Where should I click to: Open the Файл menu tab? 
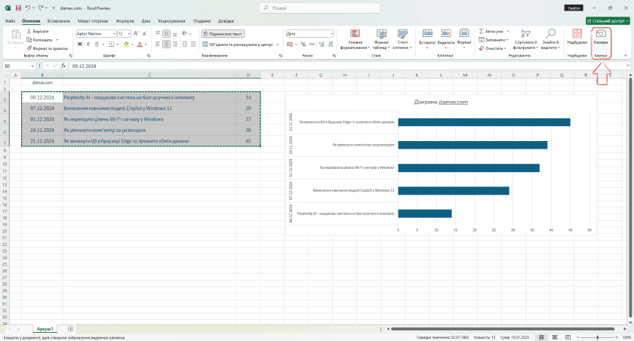click(x=10, y=20)
